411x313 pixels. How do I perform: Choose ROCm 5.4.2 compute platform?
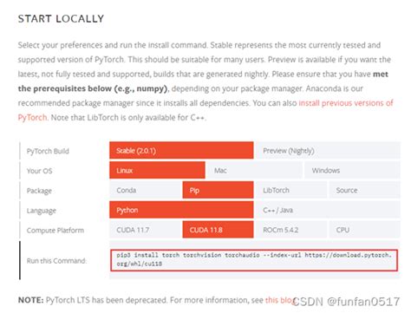point(291,230)
